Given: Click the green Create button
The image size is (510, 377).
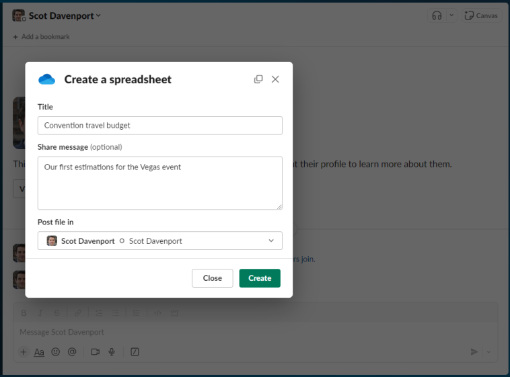Looking at the screenshot, I should [x=260, y=278].
